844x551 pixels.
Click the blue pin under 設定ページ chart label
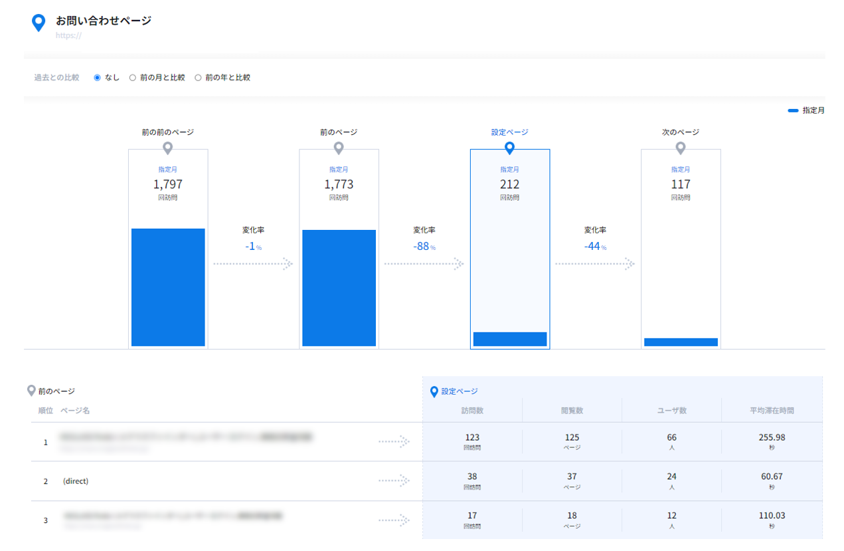point(509,148)
